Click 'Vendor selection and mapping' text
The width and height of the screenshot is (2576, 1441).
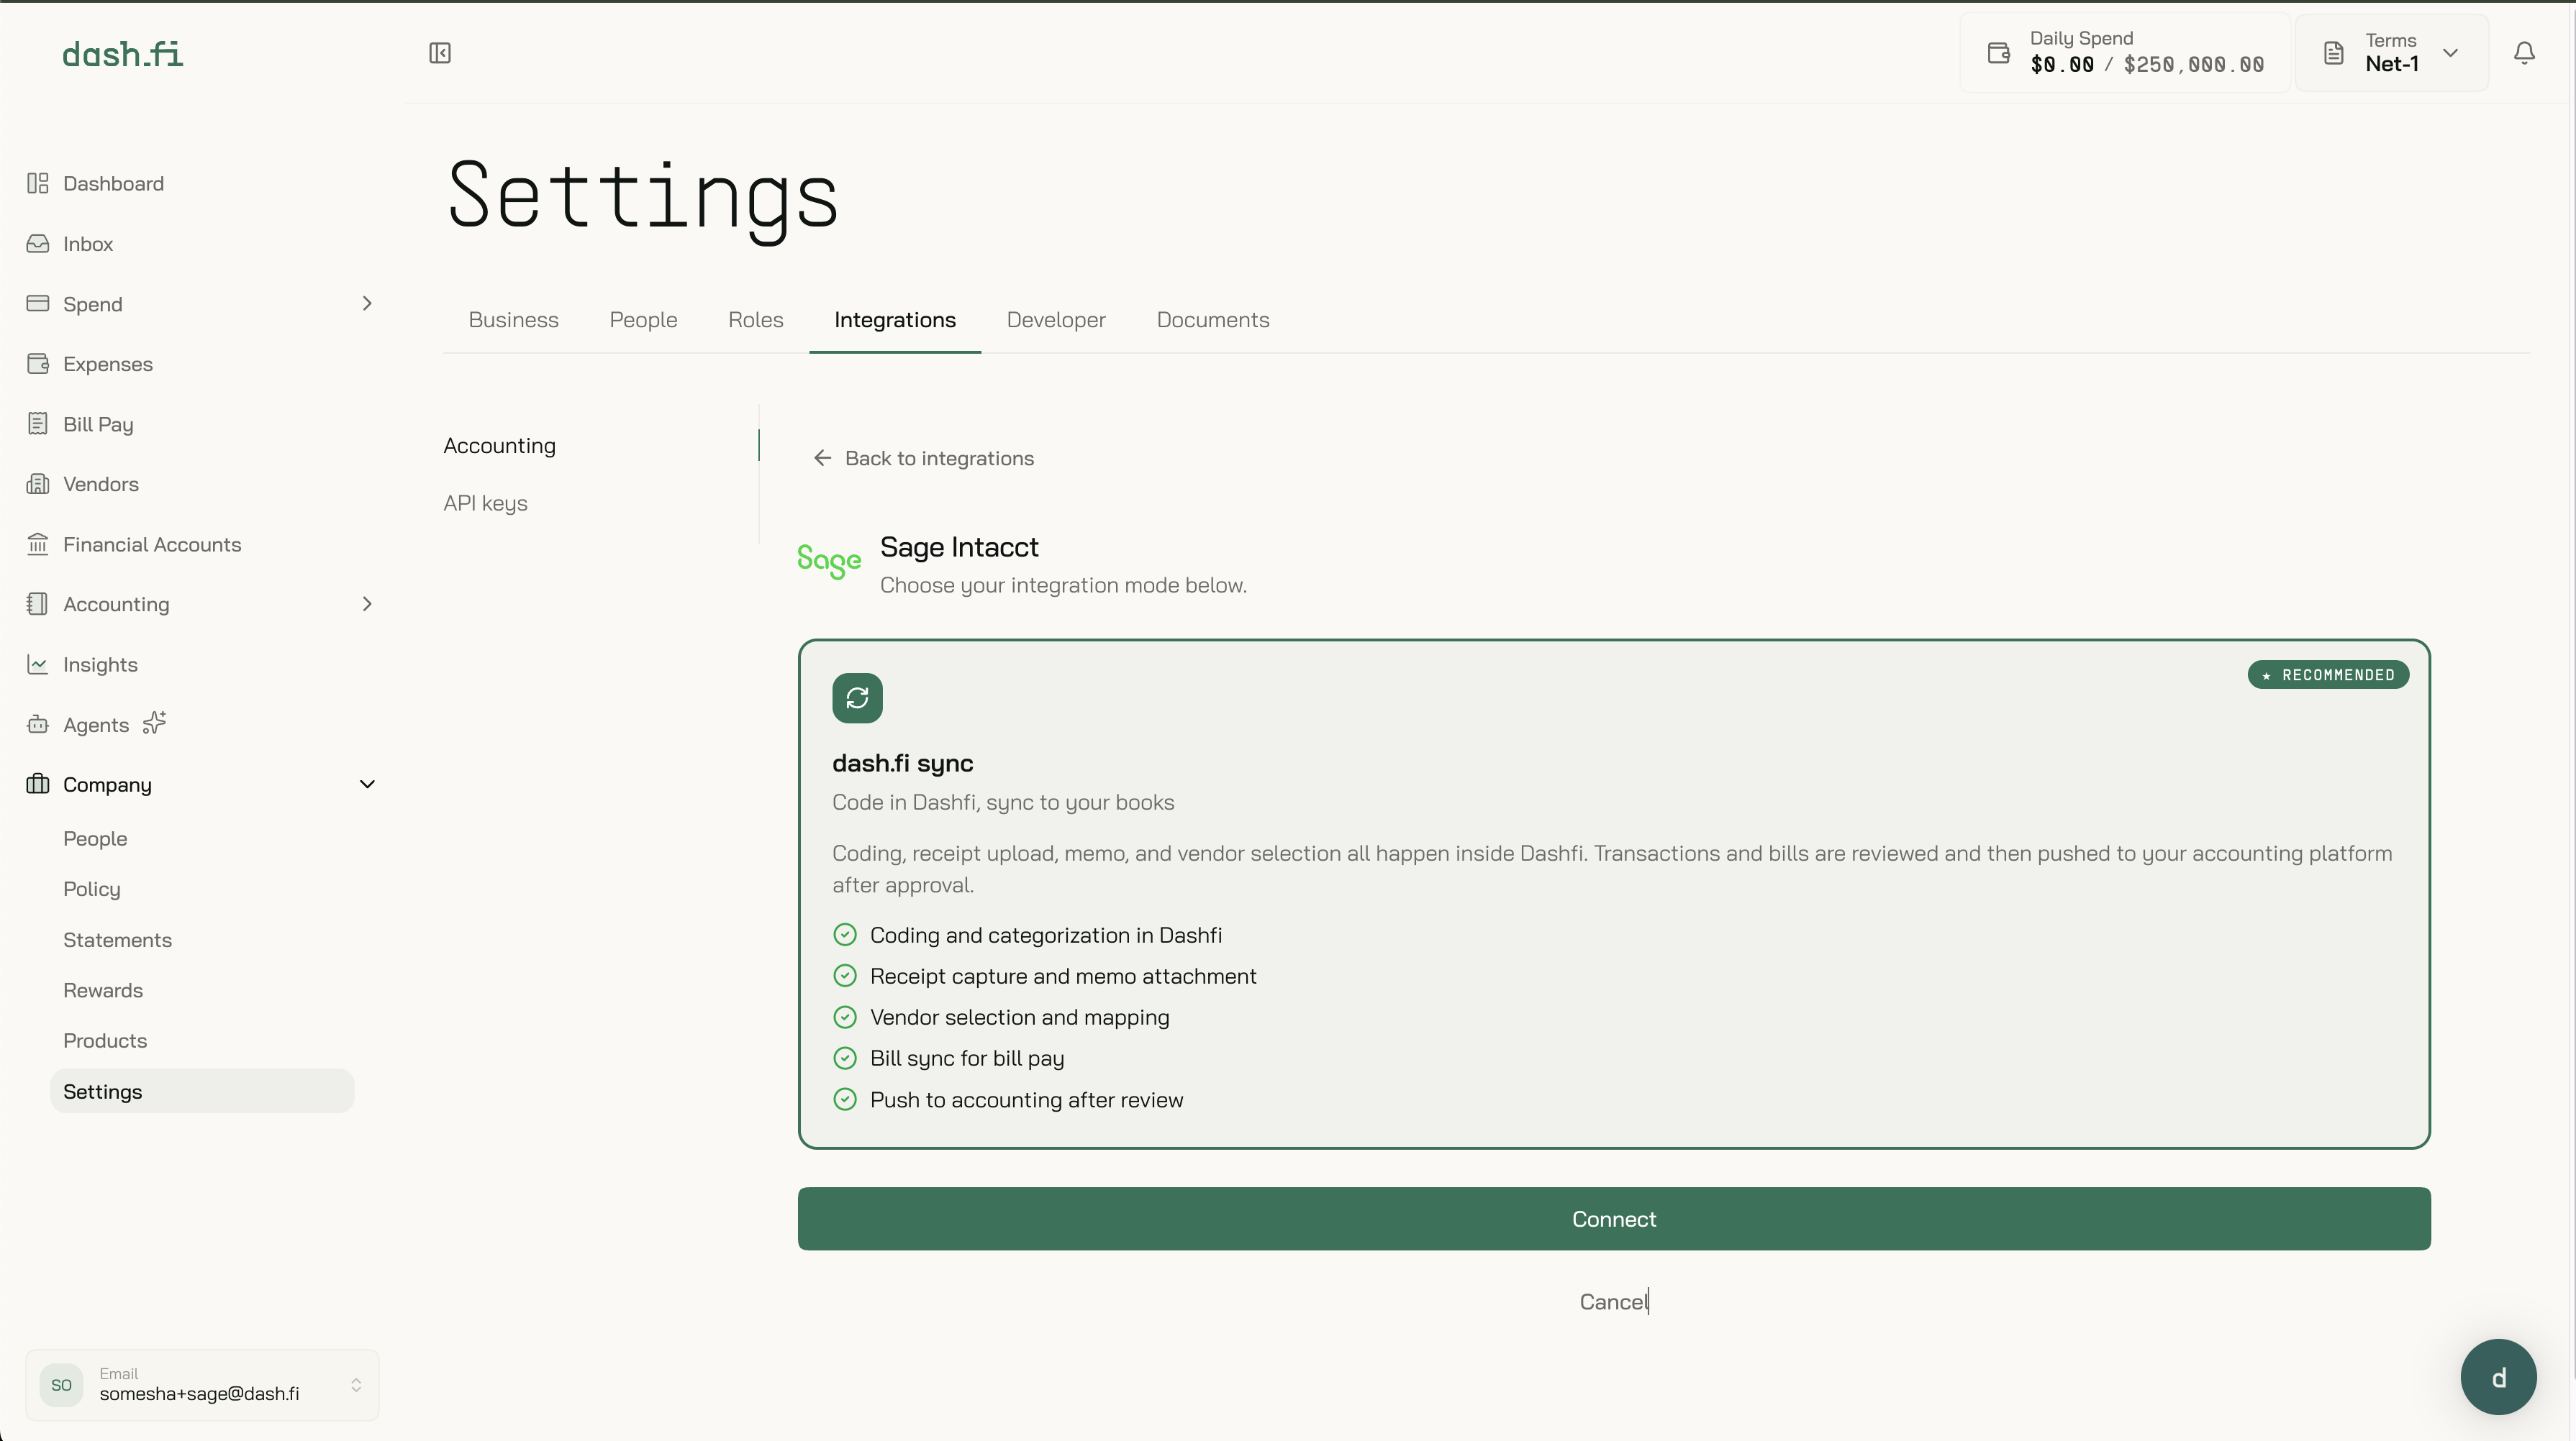tap(1019, 1017)
